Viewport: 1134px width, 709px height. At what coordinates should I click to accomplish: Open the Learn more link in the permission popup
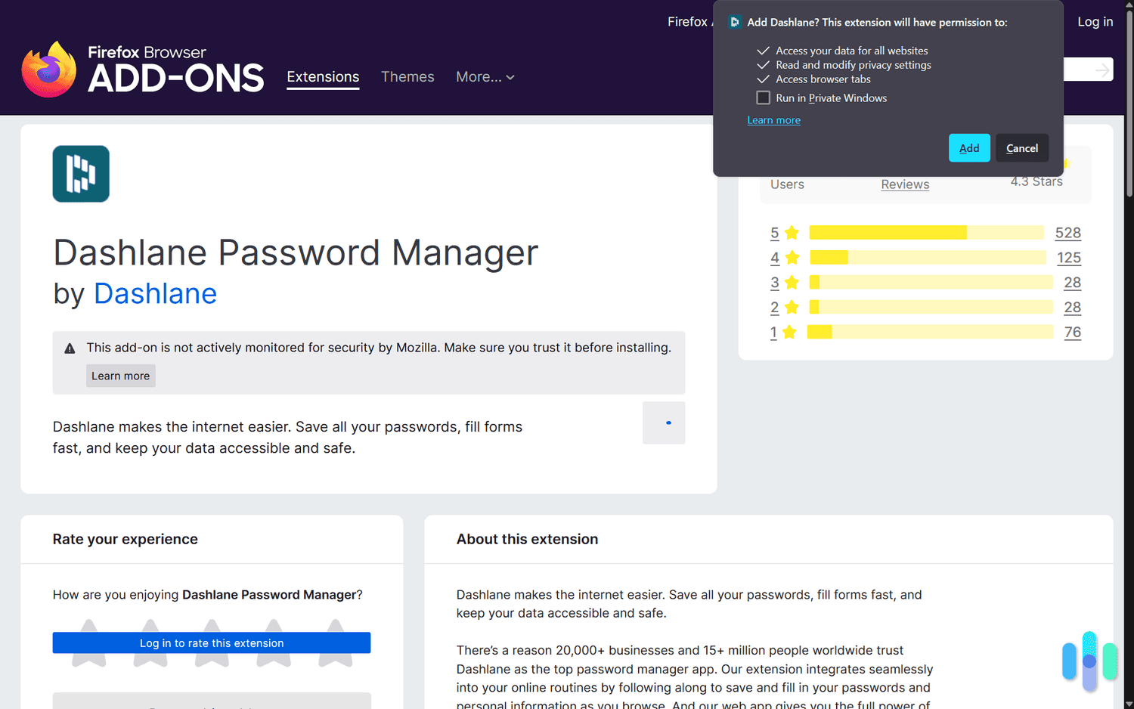(773, 120)
